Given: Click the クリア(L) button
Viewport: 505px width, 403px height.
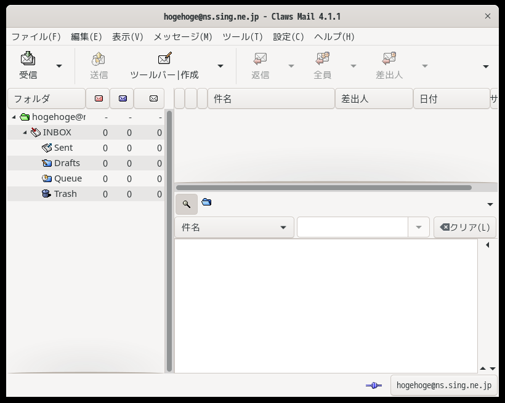Looking at the screenshot, I should [465, 228].
